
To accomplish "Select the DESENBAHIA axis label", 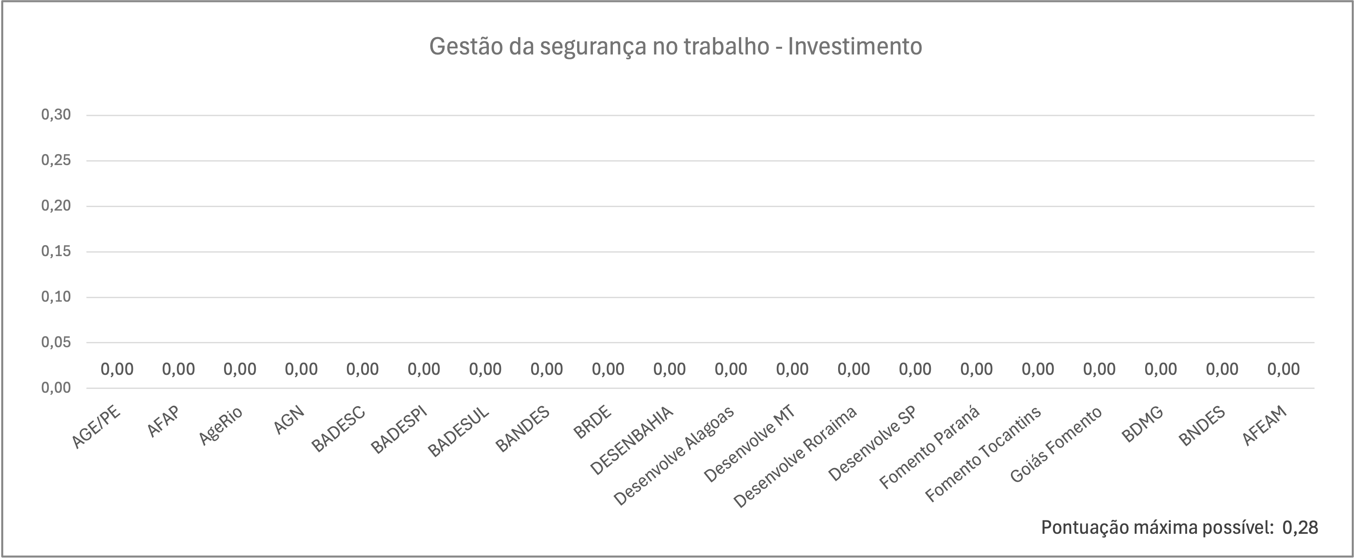I will click(x=632, y=441).
